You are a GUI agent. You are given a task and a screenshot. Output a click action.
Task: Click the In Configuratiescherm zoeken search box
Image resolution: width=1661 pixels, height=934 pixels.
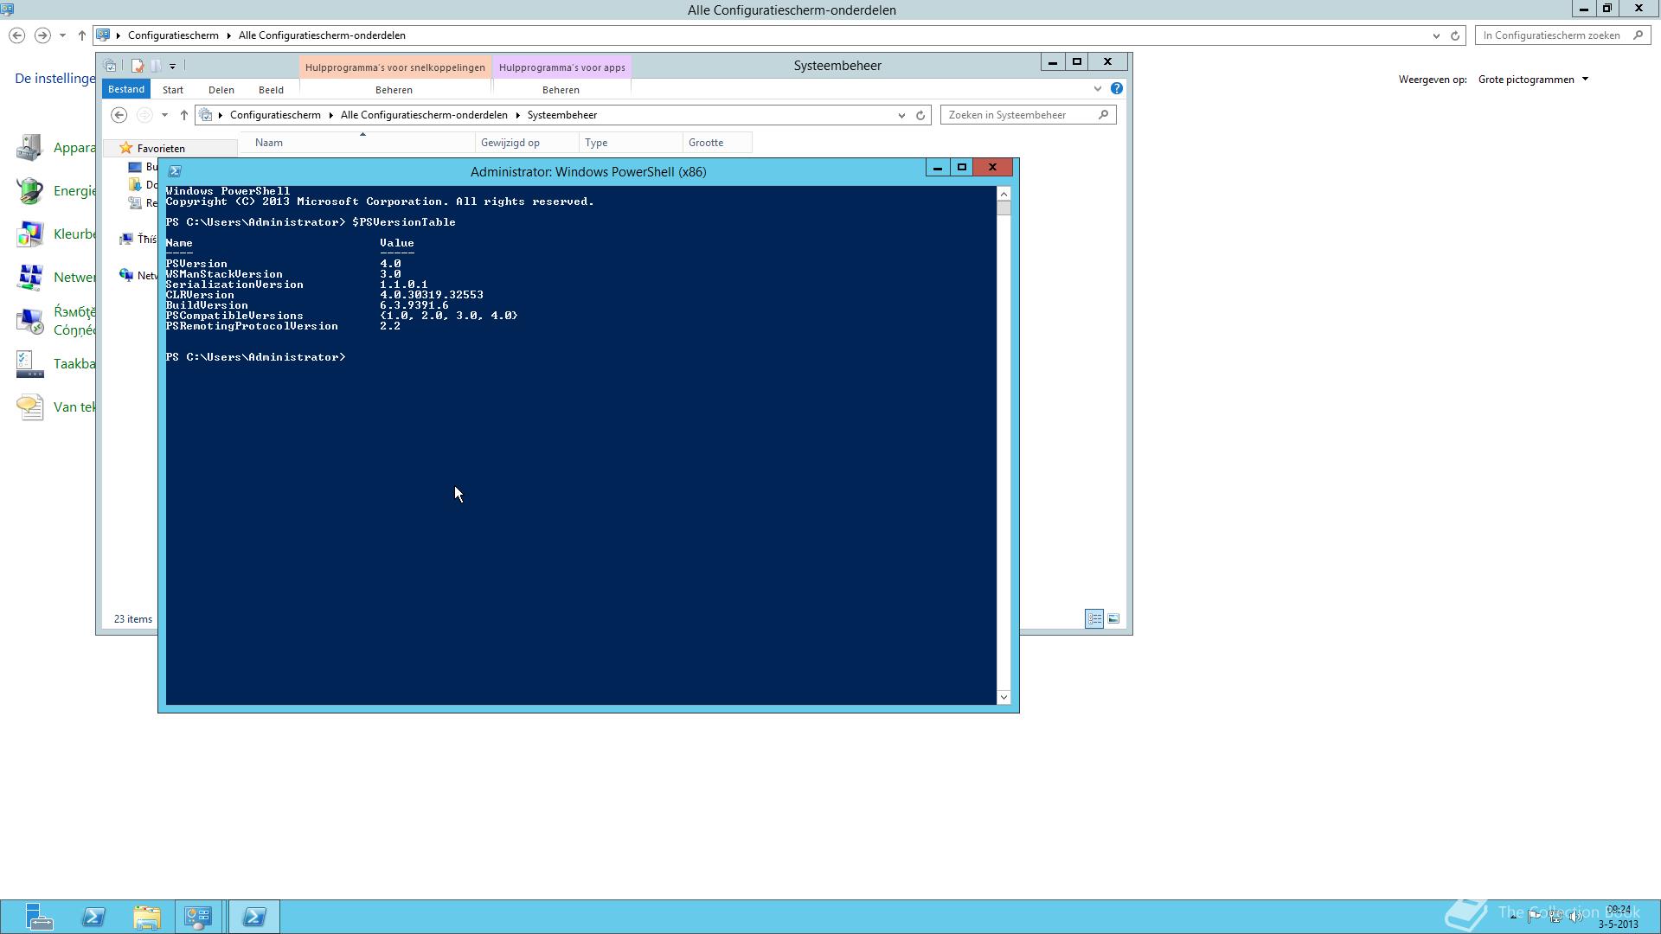1563,35
